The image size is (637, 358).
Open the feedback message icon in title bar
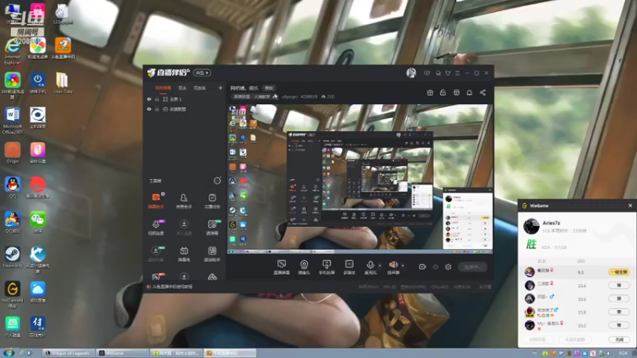coord(427,73)
